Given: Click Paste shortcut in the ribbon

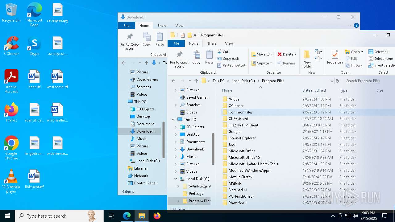Looking at the screenshot, I should tap(231, 65).
